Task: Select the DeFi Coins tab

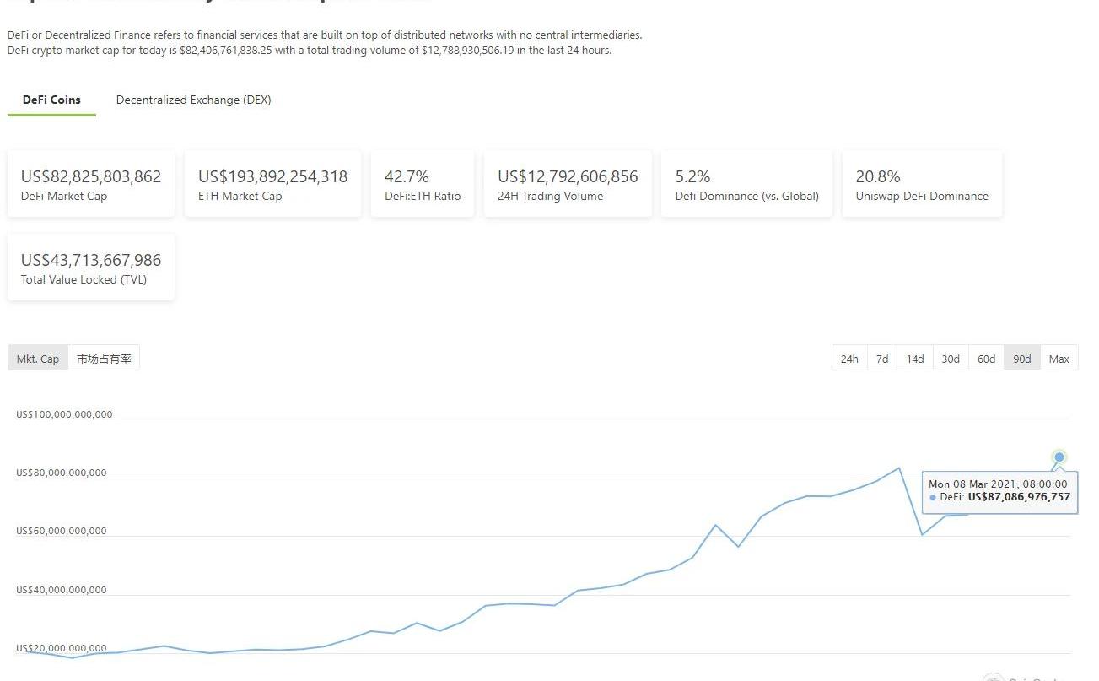Action: 51,100
